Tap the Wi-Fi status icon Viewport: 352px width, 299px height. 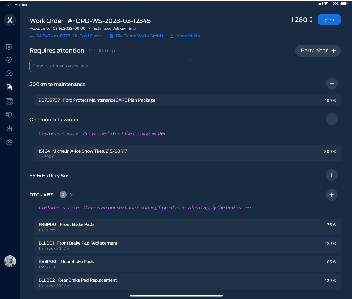click(x=326, y=3)
